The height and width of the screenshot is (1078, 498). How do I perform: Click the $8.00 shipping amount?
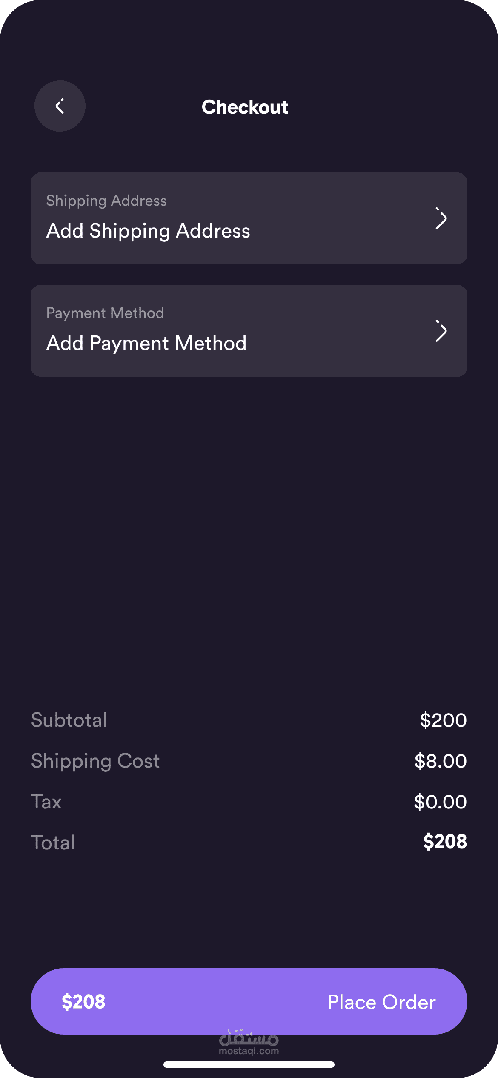(441, 761)
